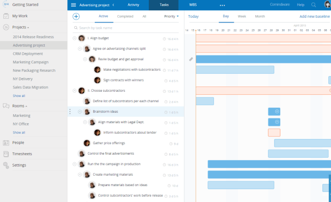Open the CRM Deployment project

[x=28, y=54]
